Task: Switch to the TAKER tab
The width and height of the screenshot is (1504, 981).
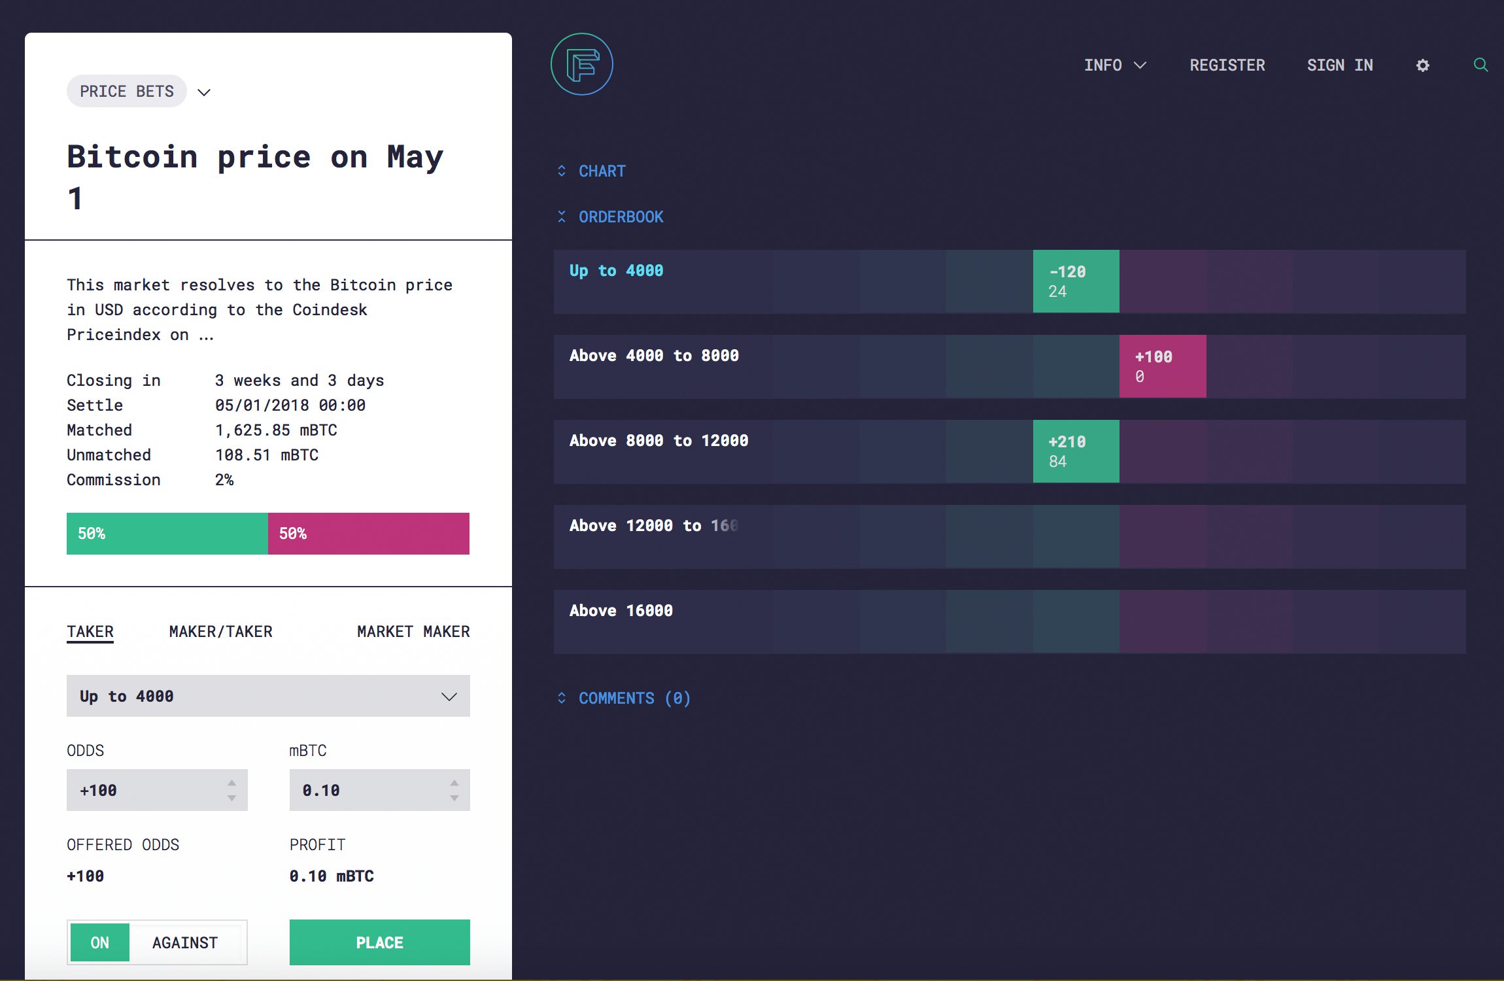Action: pos(90,629)
